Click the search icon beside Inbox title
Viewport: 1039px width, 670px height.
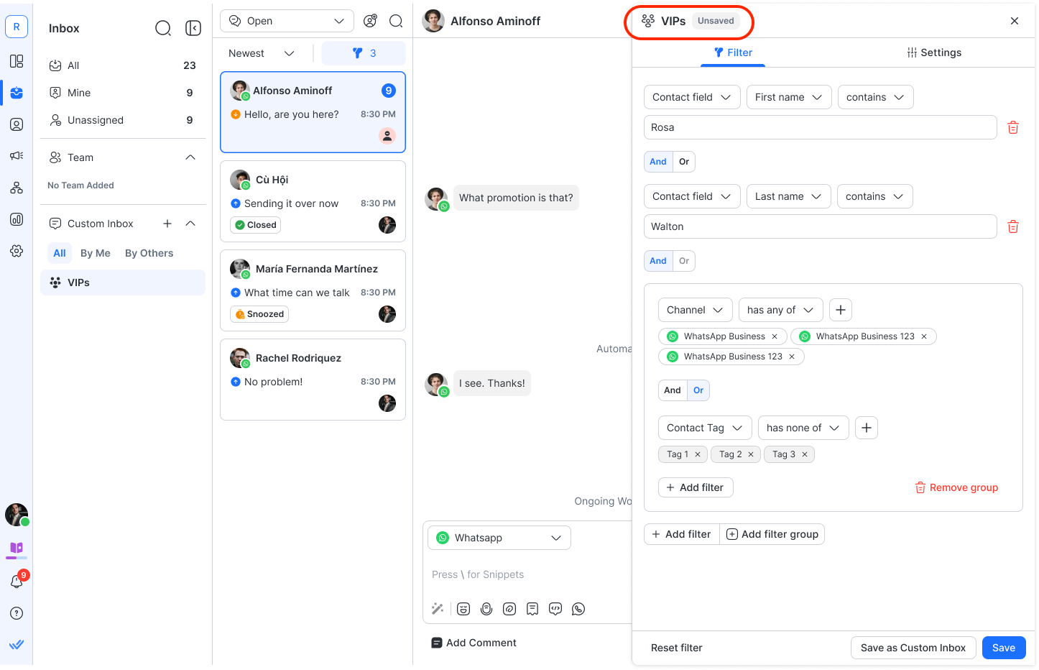click(163, 28)
